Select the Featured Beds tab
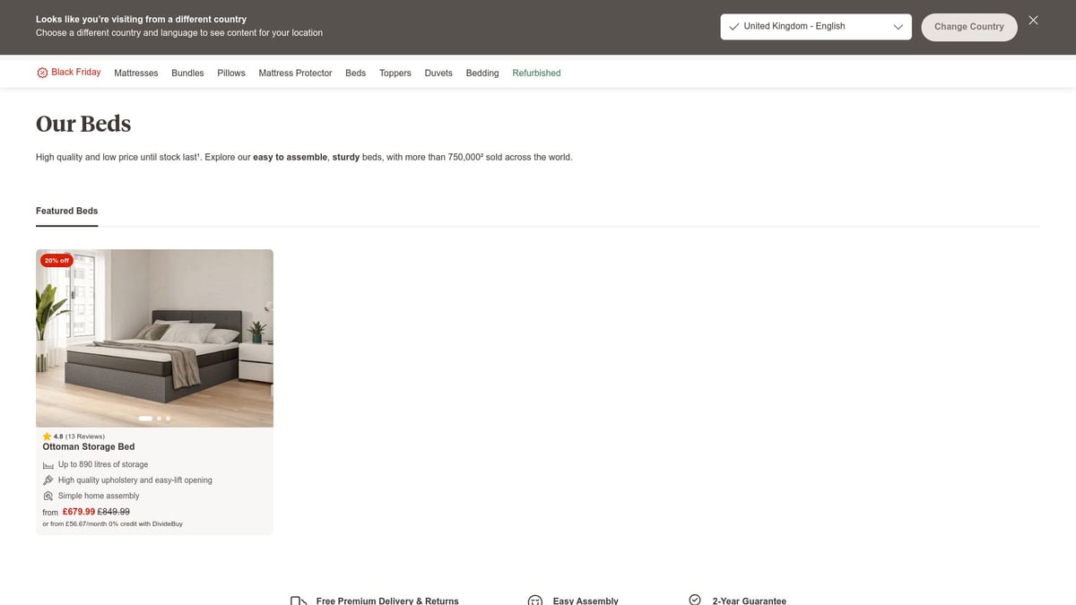1076x605 pixels. pos(67,211)
